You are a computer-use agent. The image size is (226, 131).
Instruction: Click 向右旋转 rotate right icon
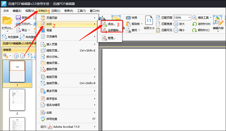point(22,37)
